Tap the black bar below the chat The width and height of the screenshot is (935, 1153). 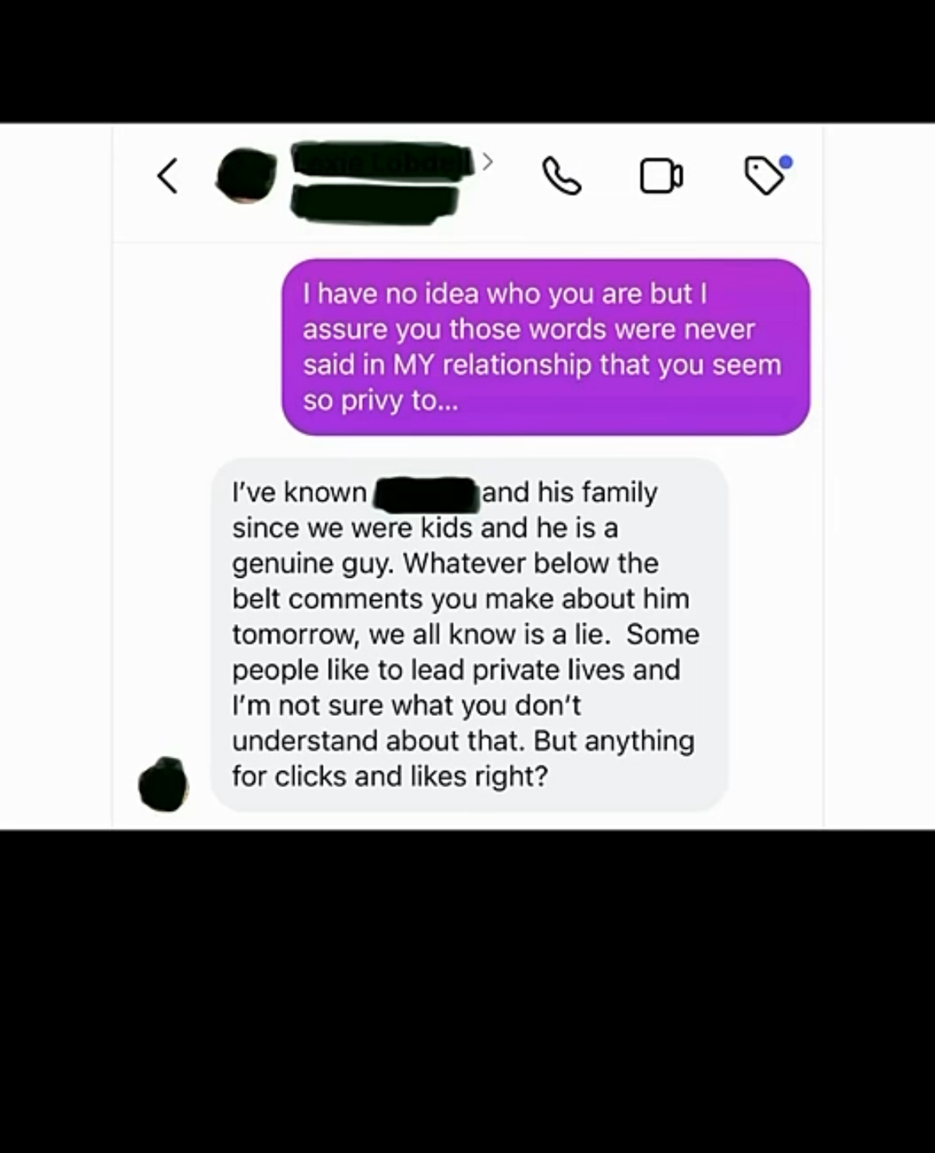click(467, 991)
